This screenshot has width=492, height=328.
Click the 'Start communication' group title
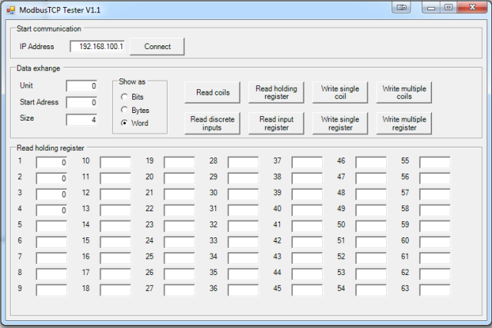[48, 28]
